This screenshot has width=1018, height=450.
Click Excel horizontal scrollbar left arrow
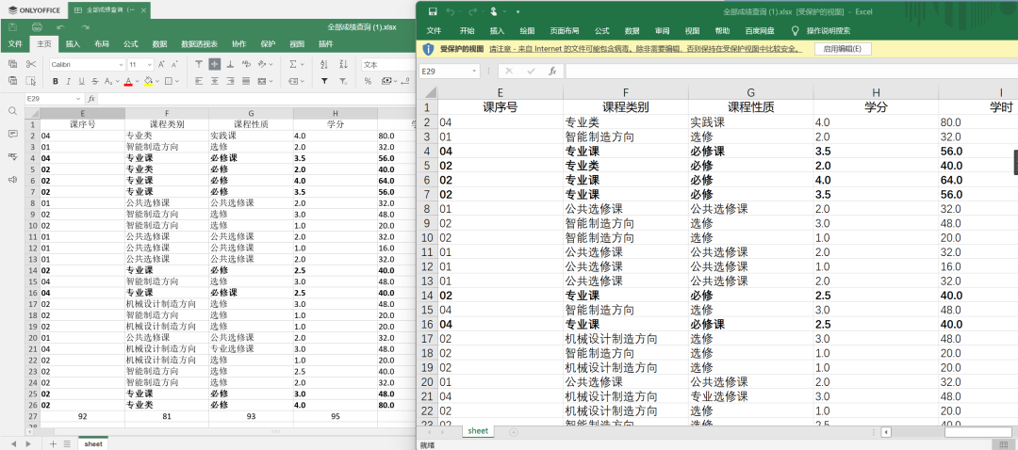886,432
